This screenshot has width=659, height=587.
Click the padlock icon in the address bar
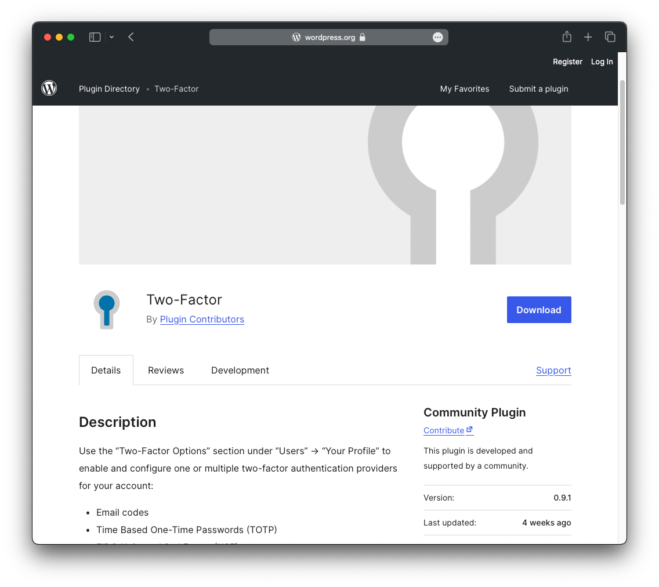[x=363, y=37]
